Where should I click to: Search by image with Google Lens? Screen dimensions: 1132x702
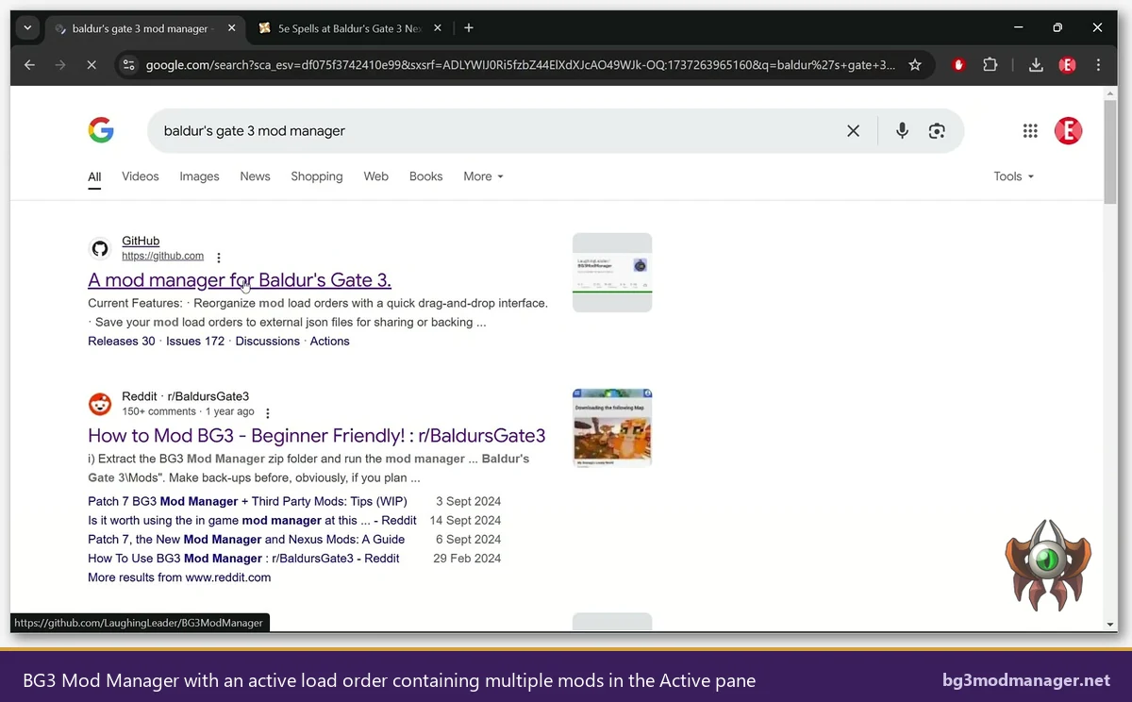pyautogui.click(x=937, y=131)
